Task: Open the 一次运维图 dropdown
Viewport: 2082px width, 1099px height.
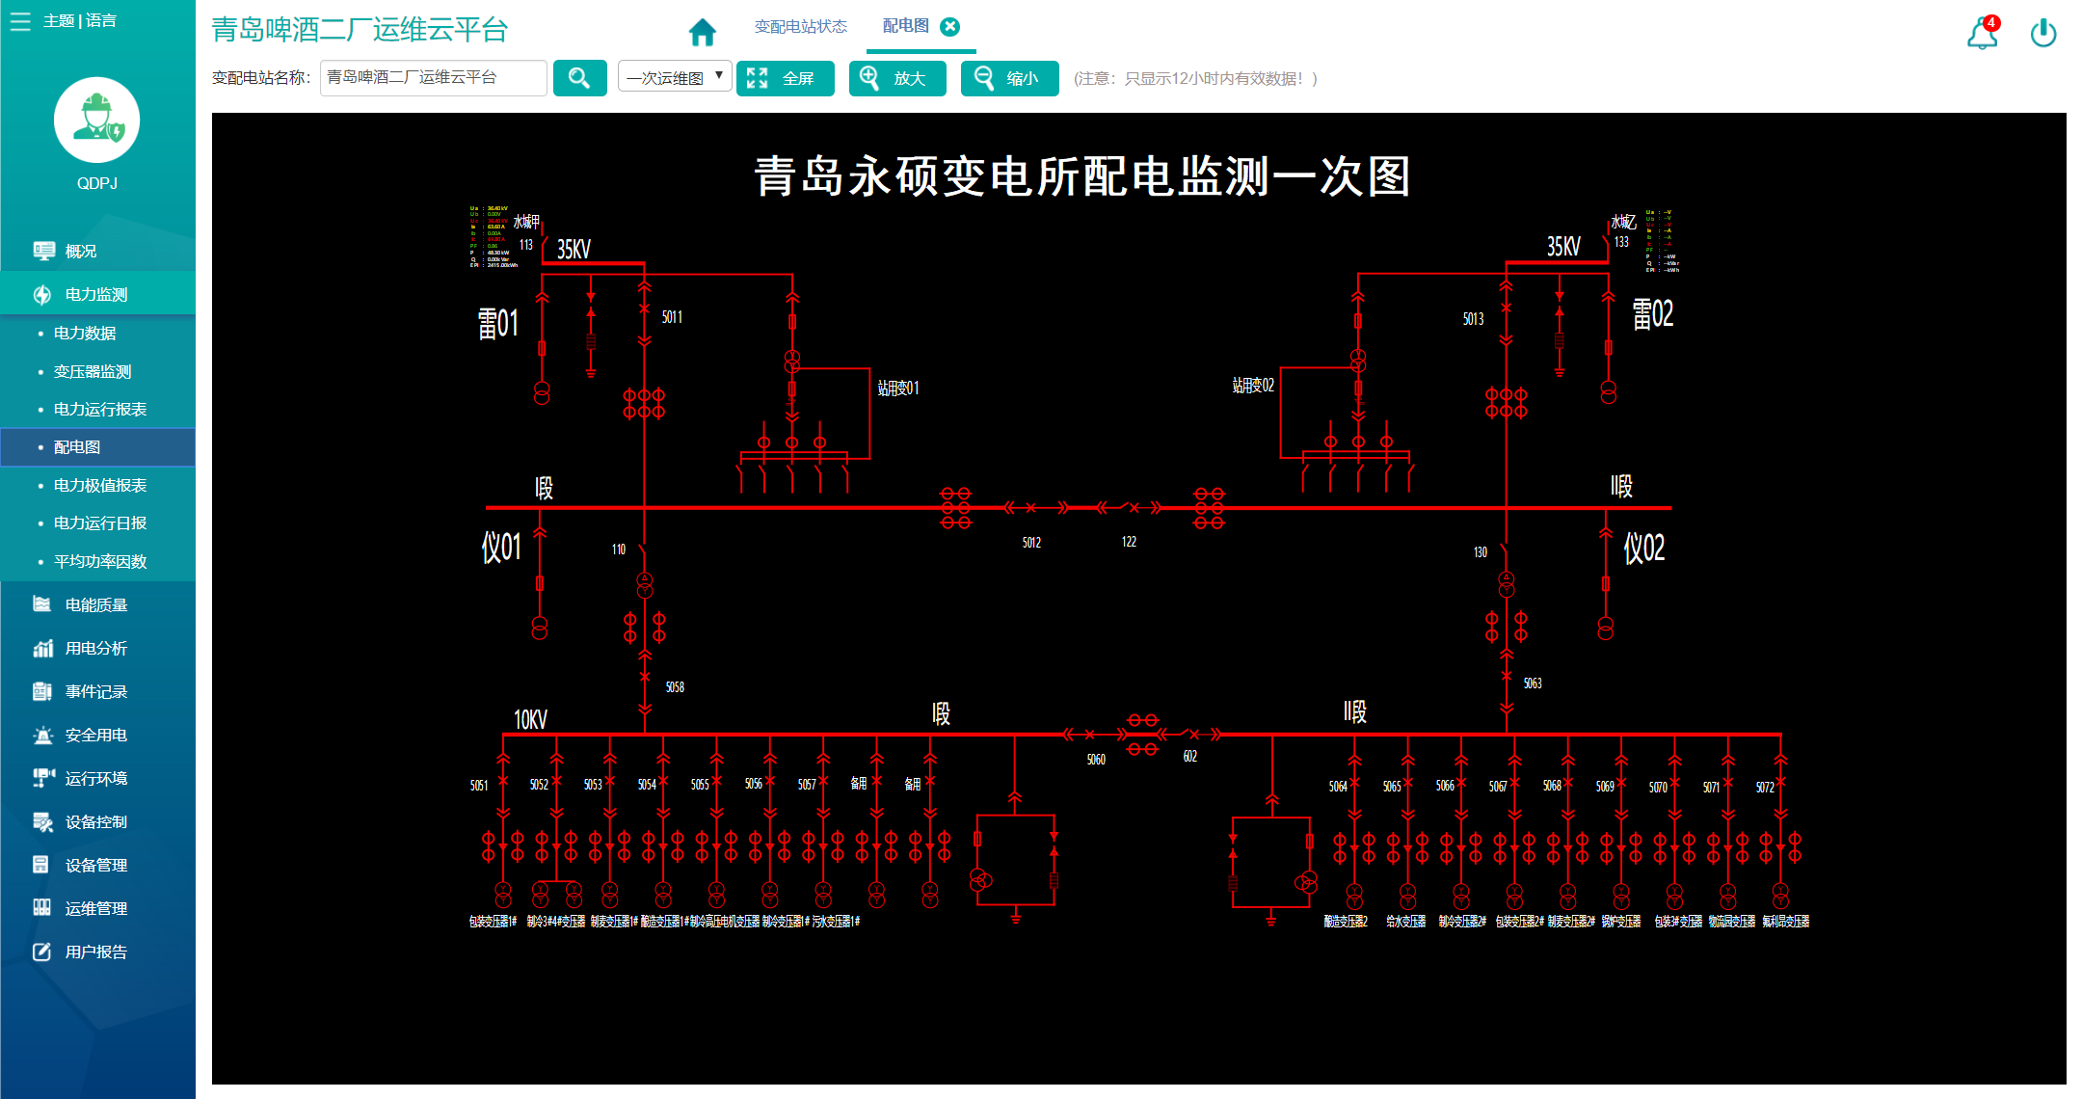Action: [674, 78]
